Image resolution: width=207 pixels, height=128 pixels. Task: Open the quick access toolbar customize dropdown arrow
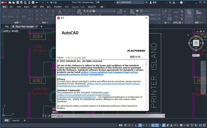48,2
